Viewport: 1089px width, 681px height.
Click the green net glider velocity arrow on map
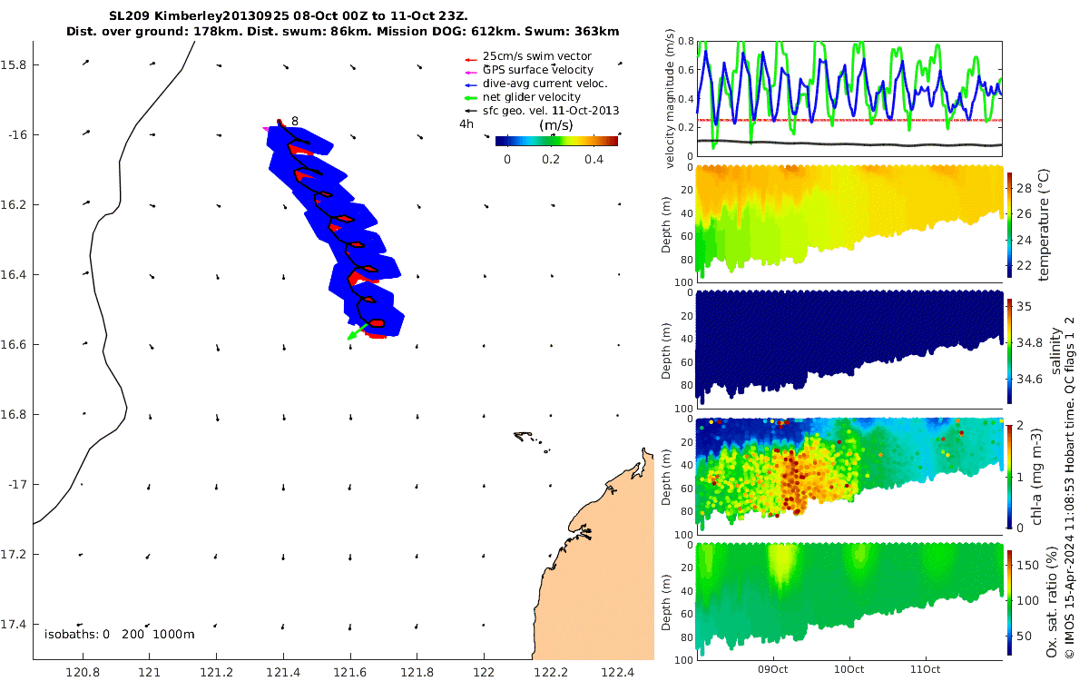click(356, 331)
